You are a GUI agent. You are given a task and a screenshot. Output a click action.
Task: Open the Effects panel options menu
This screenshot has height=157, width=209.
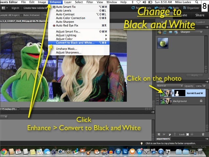[x=207, y=27]
